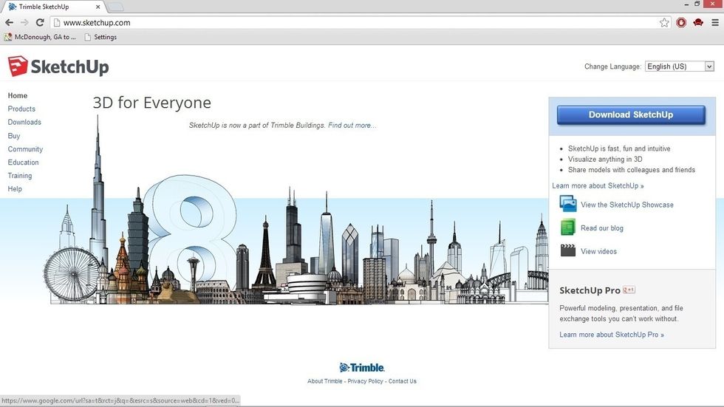This screenshot has width=724, height=407.
Task: Click Learn more about SketchUp Pro
Action: [x=612, y=335]
